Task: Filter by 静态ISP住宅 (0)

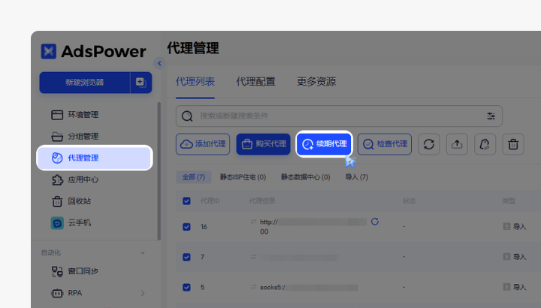Action: [243, 177]
